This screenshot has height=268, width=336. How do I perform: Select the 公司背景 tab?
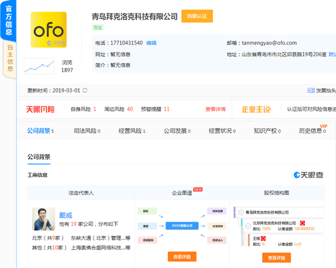click(40, 131)
